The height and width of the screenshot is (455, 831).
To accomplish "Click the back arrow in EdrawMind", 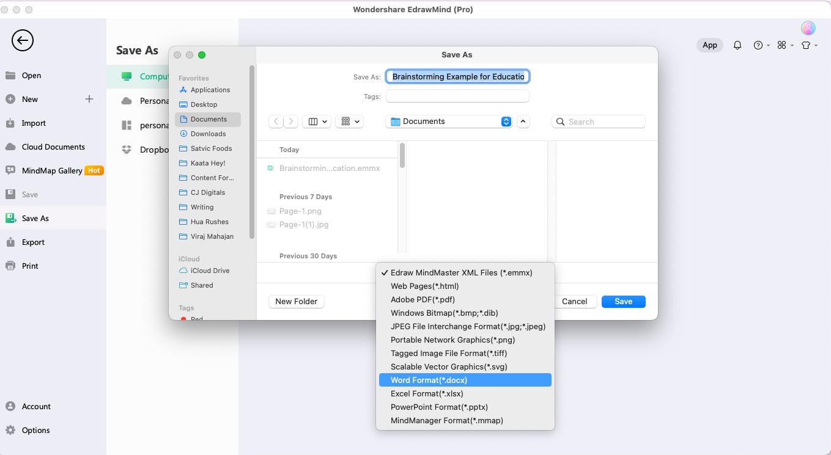I will (x=23, y=41).
